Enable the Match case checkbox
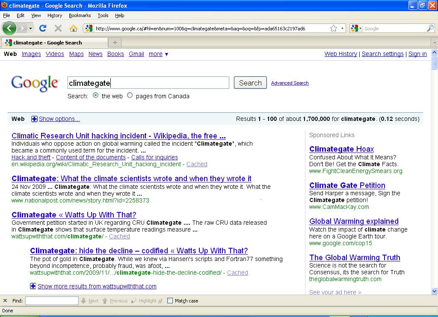This screenshot has width=438, height=317. coord(170,301)
